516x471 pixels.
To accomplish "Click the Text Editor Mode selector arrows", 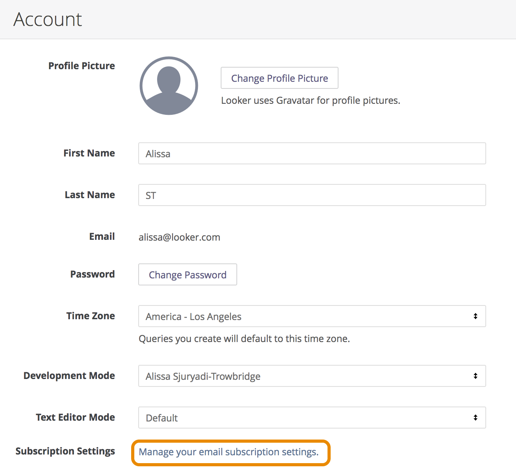I will (475, 418).
